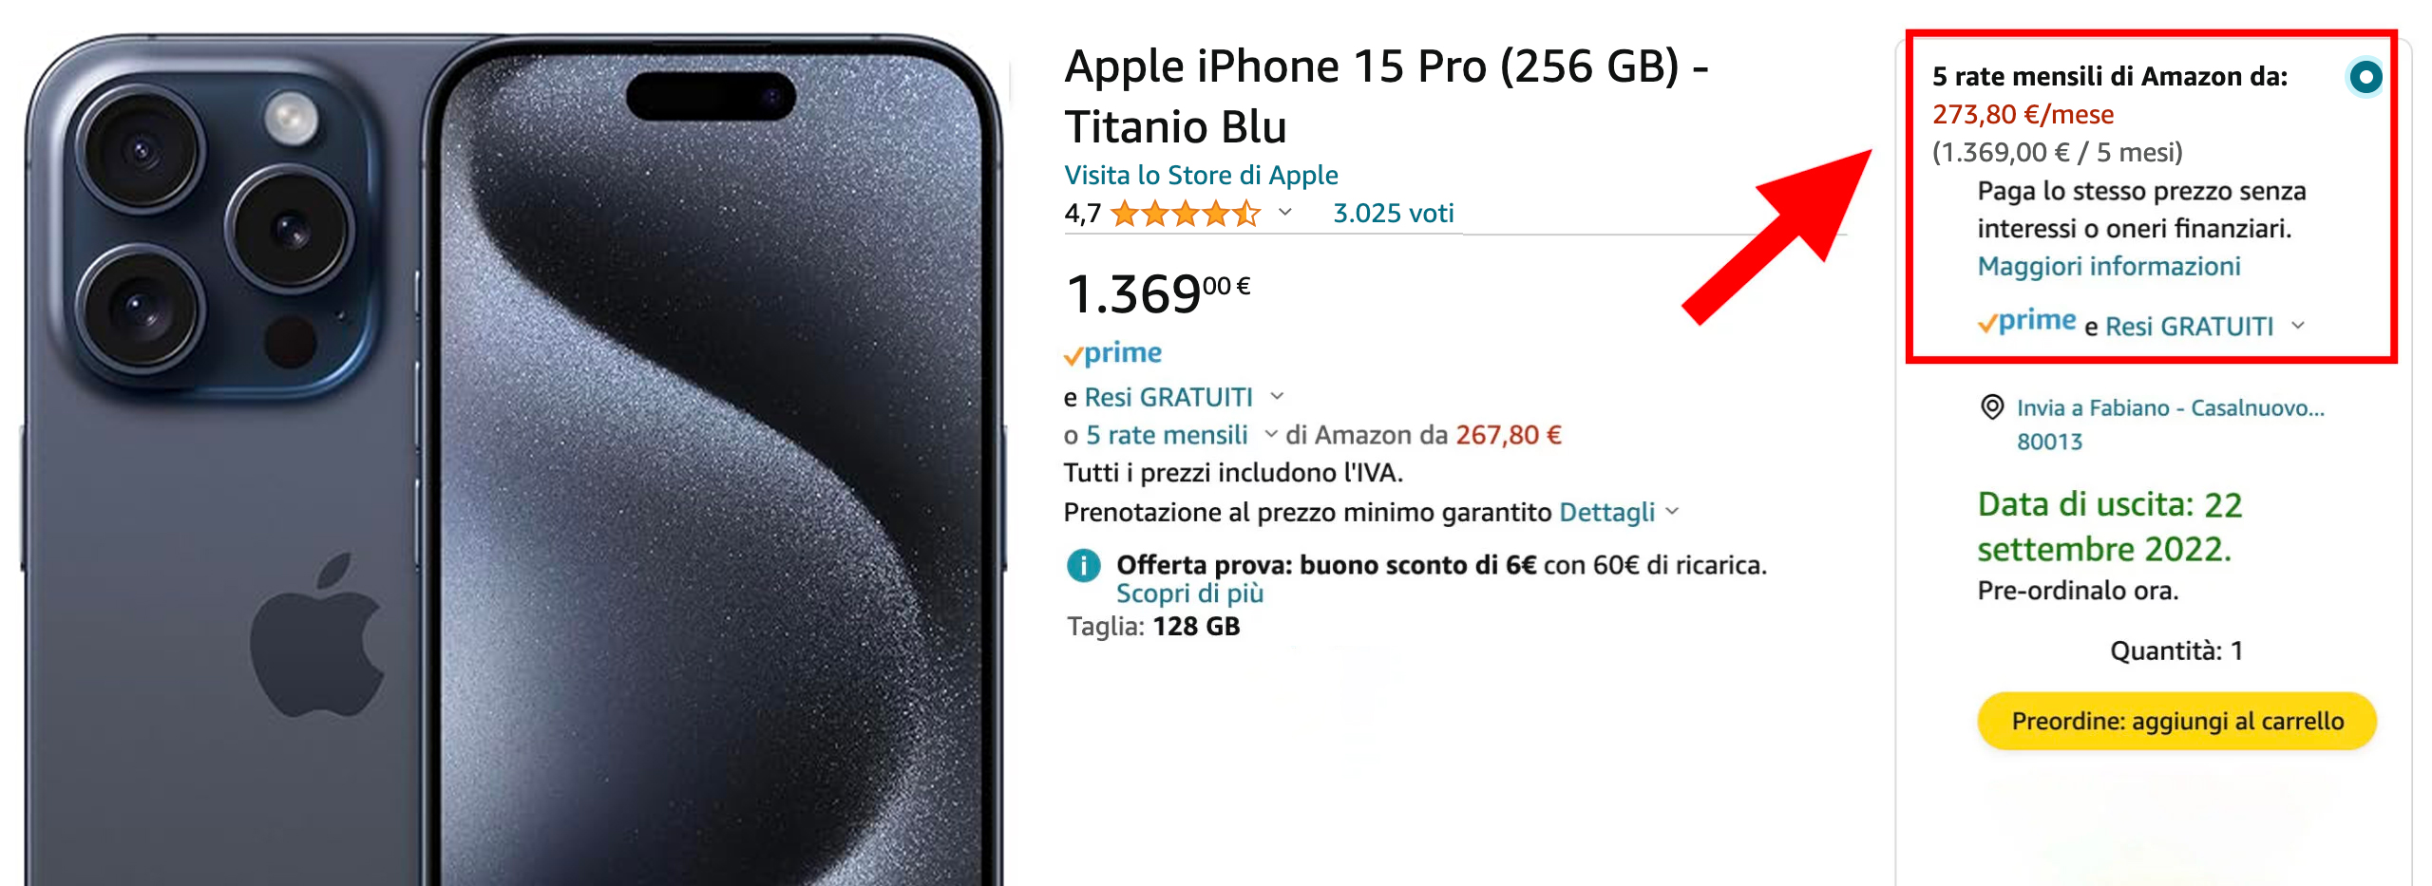Image resolution: width=2432 pixels, height=886 pixels.
Task: Expand the rating breakdown chevron beside the stars
Action: click(x=1285, y=212)
